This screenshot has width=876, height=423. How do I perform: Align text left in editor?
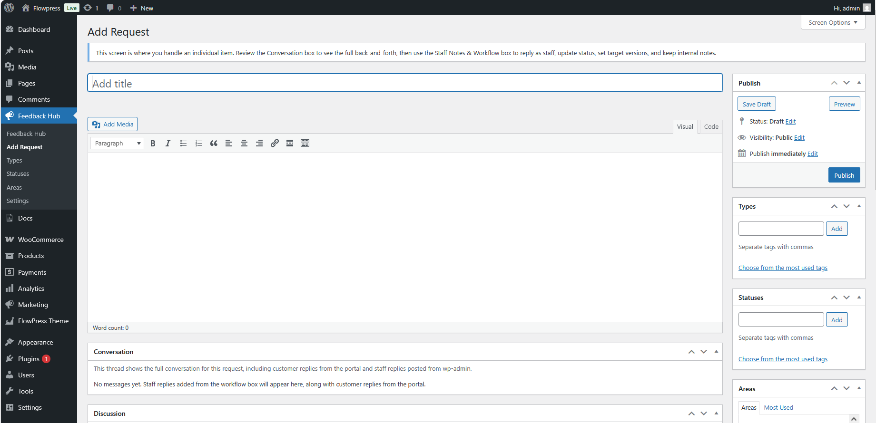[229, 143]
